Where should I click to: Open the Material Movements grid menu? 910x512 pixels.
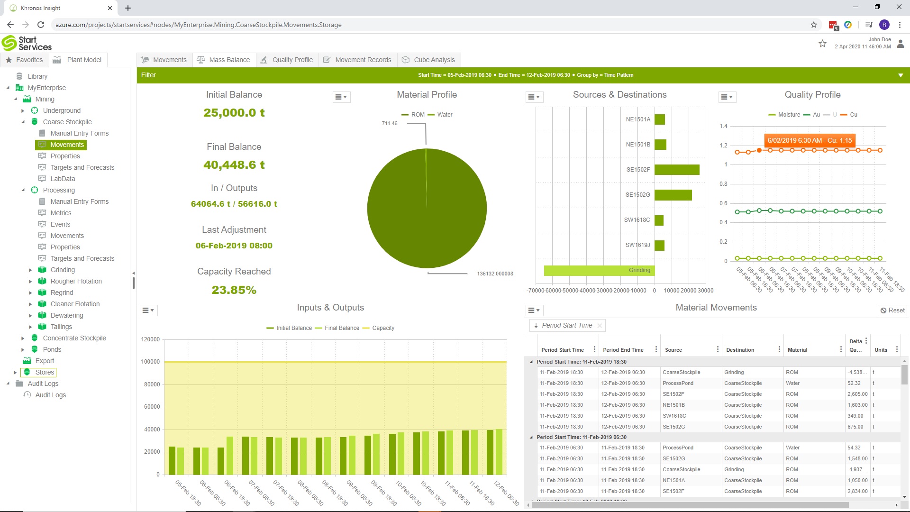click(x=534, y=311)
